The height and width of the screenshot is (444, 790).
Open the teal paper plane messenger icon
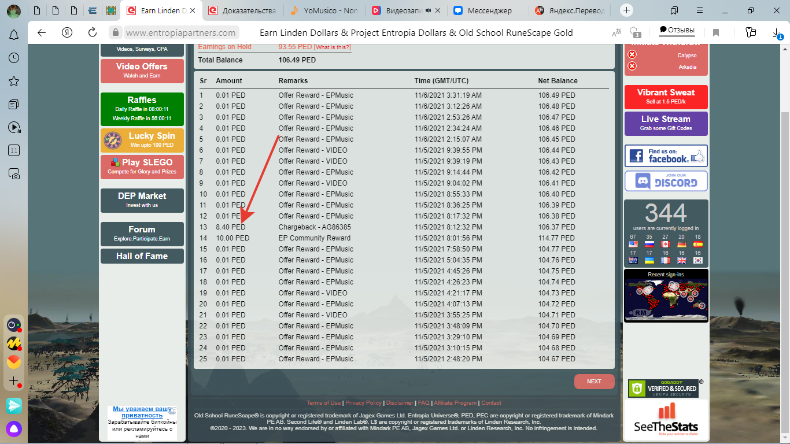(x=14, y=405)
